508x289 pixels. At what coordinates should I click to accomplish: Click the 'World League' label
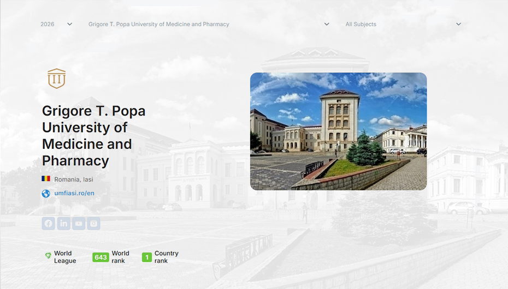(x=65, y=257)
